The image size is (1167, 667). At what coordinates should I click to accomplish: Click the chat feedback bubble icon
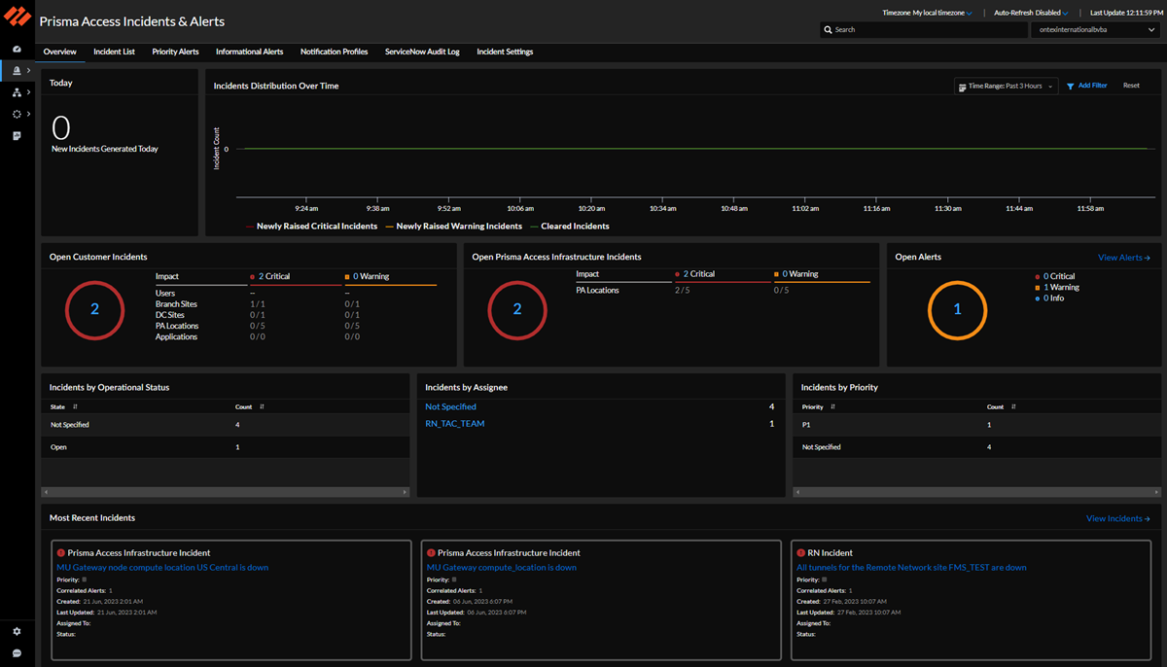[17, 652]
